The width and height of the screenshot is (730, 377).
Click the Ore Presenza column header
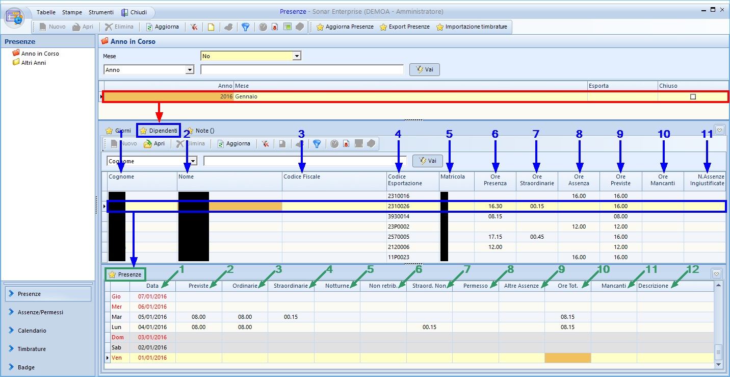tap(494, 180)
